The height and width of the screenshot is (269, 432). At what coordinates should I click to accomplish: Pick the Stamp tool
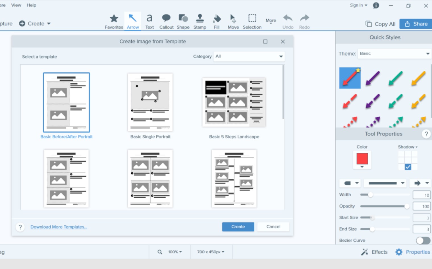tap(200, 21)
